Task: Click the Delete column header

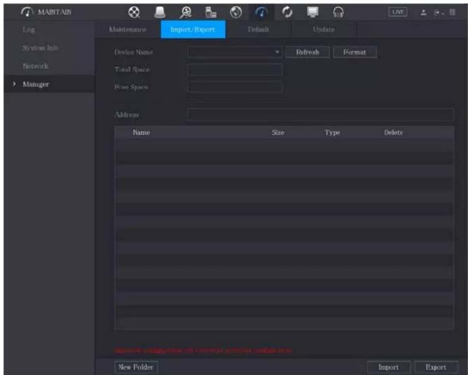Action: pos(393,132)
